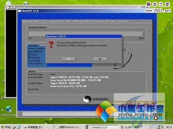Click the Percent complete statistic label
Screen dimensions: 173x129
[36, 49]
